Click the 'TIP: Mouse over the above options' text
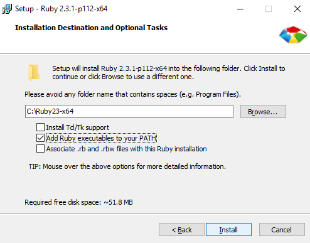The width and height of the screenshot is (310, 243). coord(127,166)
